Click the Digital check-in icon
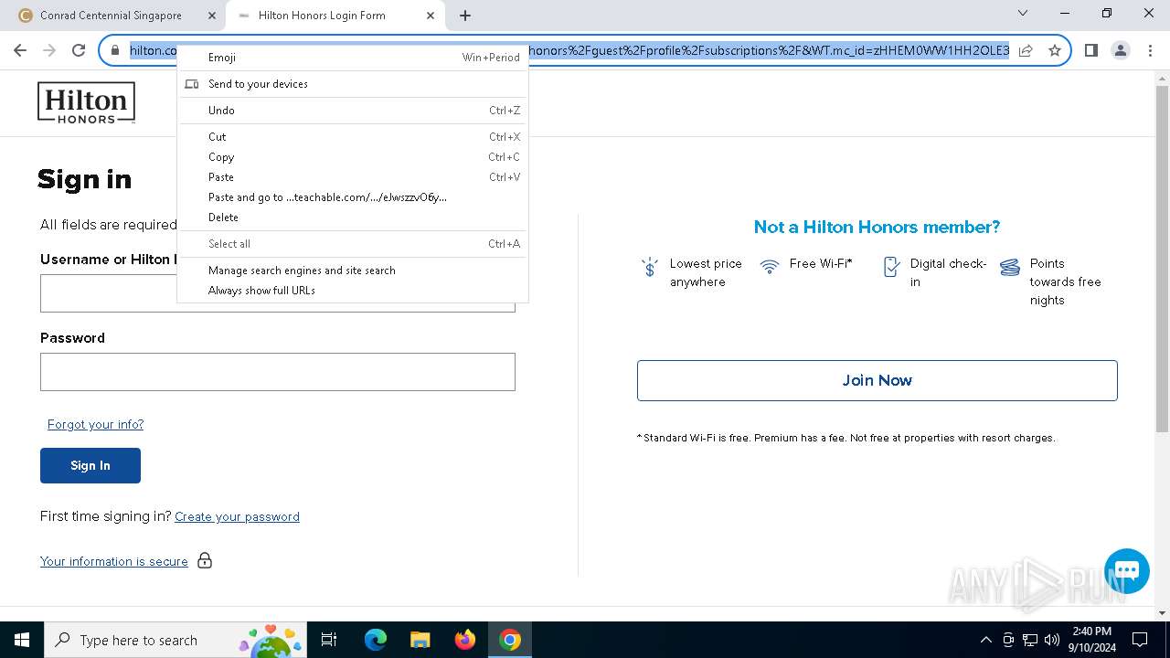 click(891, 267)
